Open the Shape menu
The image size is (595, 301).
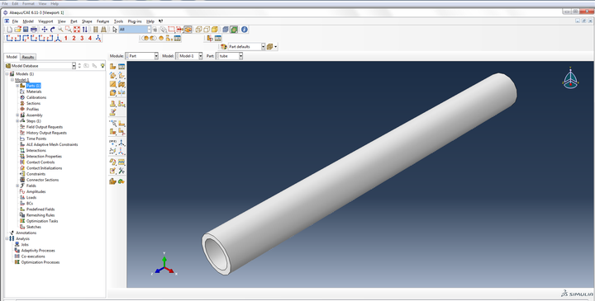coord(87,21)
